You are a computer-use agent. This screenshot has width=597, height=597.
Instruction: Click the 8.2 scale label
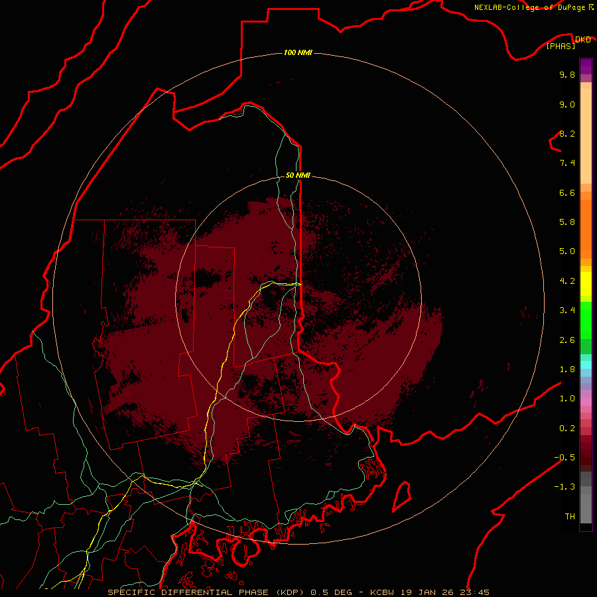tap(567, 133)
